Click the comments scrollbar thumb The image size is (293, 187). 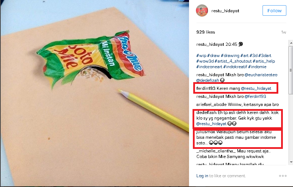(291, 70)
